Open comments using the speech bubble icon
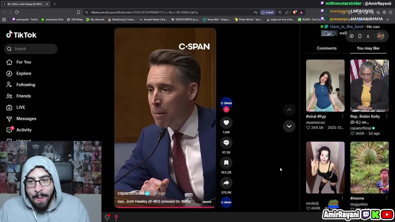Image resolution: width=395 pixels, height=222 pixels. [x=226, y=143]
